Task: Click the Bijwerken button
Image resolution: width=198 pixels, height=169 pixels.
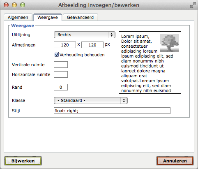Action: click(23, 161)
